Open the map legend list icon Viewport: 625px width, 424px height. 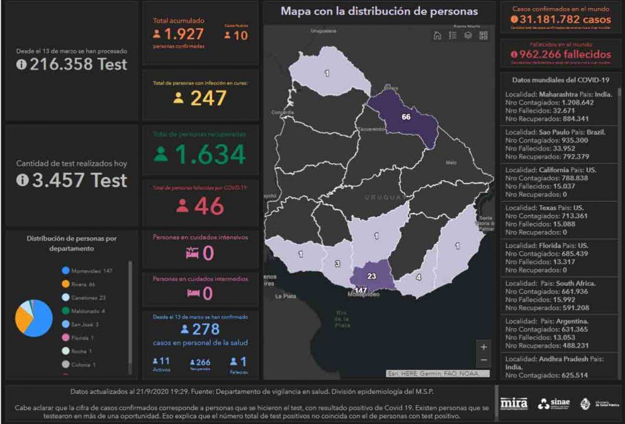click(x=453, y=36)
